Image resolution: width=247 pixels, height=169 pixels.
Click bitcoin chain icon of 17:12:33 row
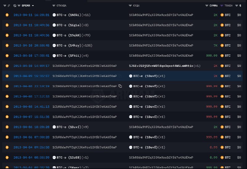[7, 96]
